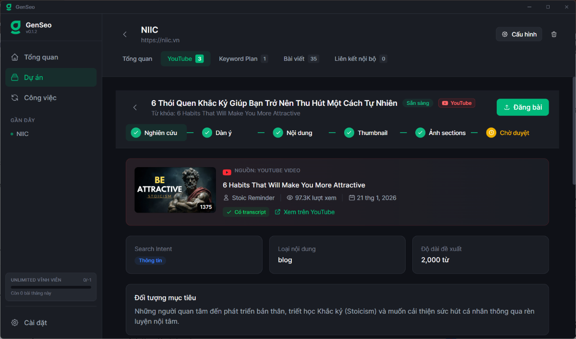Navigate back using the article carousel arrow

(135, 107)
